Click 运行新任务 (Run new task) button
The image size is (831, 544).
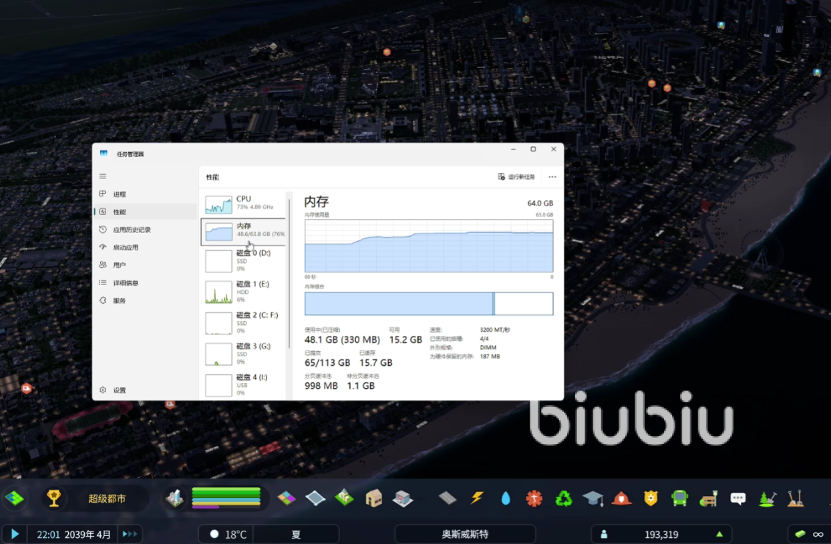click(x=516, y=177)
